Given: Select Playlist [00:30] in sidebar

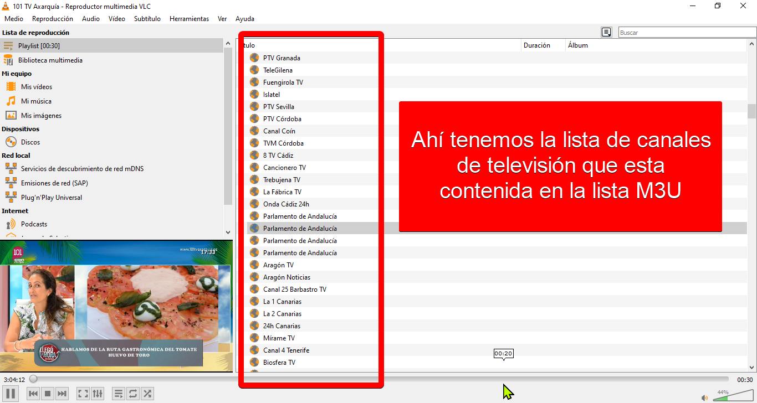Looking at the screenshot, I should click(111, 45).
